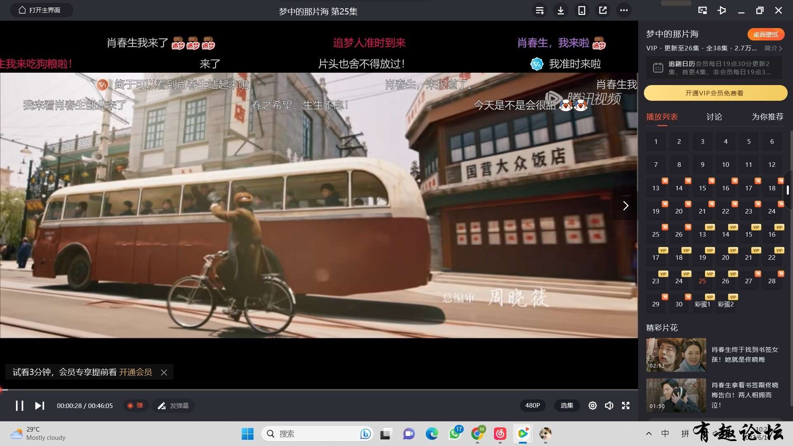The image size is (793, 446).
Task: Open the chat app on taskbar
Action: (x=409, y=434)
